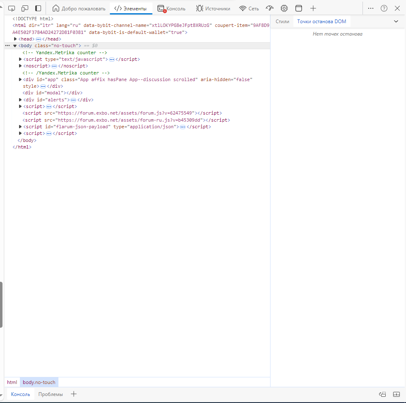The height and width of the screenshot is (403, 406).
Task: Toggle the sidebar dock panel icon
Action: click(38, 9)
